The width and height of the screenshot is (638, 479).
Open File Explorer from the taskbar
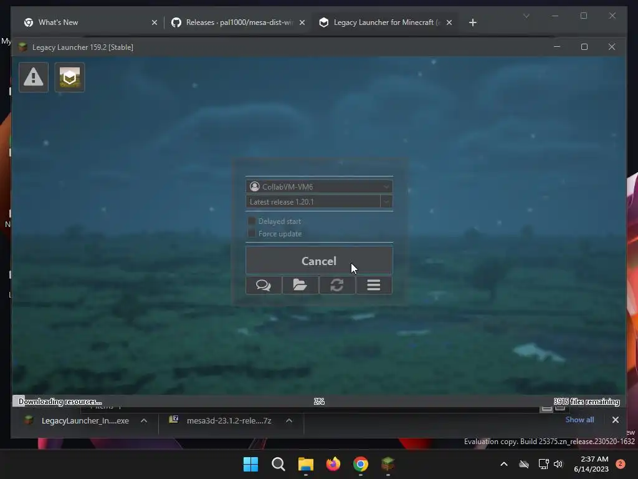coord(305,464)
